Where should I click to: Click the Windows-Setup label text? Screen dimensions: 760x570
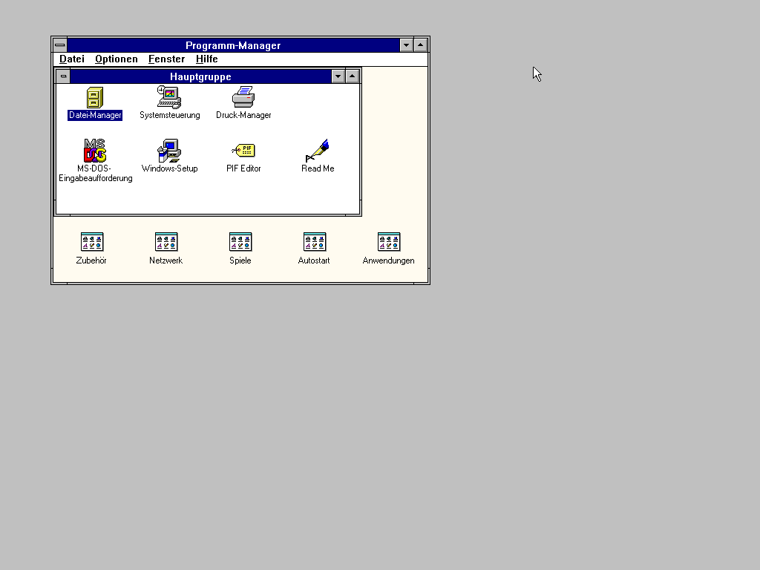click(170, 168)
